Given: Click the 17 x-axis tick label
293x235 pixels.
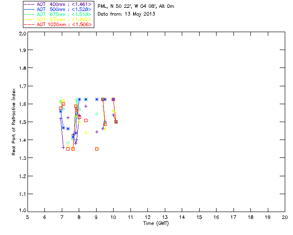Looking at the screenshot, I should (233, 217).
